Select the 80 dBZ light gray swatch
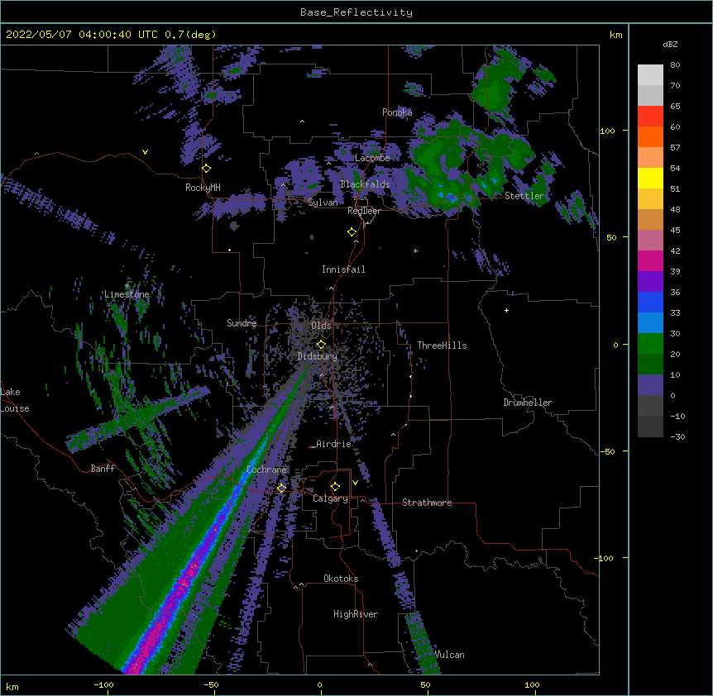713x696 pixels. pyautogui.click(x=650, y=75)
